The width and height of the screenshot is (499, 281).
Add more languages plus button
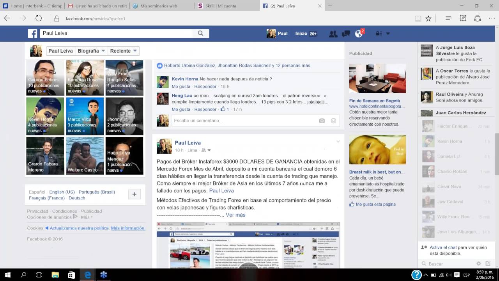134,194
